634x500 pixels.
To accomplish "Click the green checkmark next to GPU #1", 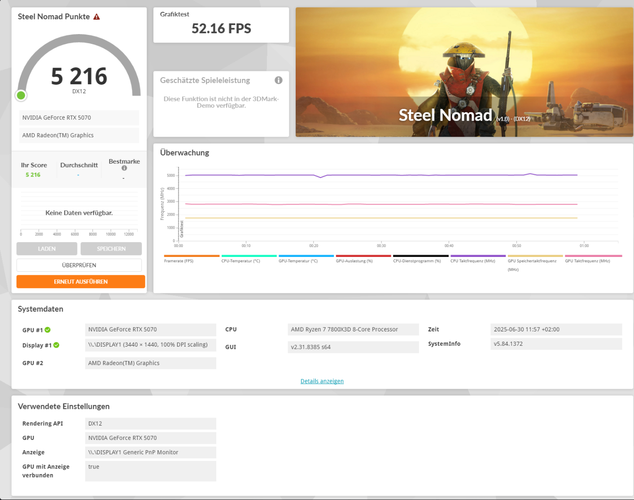I will pos(48,330).
